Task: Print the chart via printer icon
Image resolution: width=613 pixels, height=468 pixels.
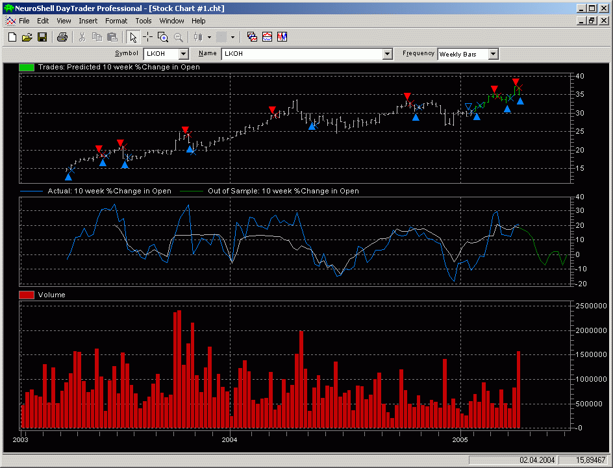Action: pyautogui.click(x=62, y=37)
